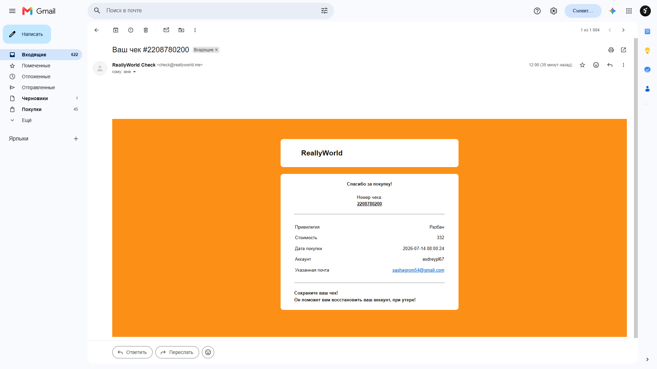Open message more options menu
Screen dimensions: 657x369
point(623,65)
